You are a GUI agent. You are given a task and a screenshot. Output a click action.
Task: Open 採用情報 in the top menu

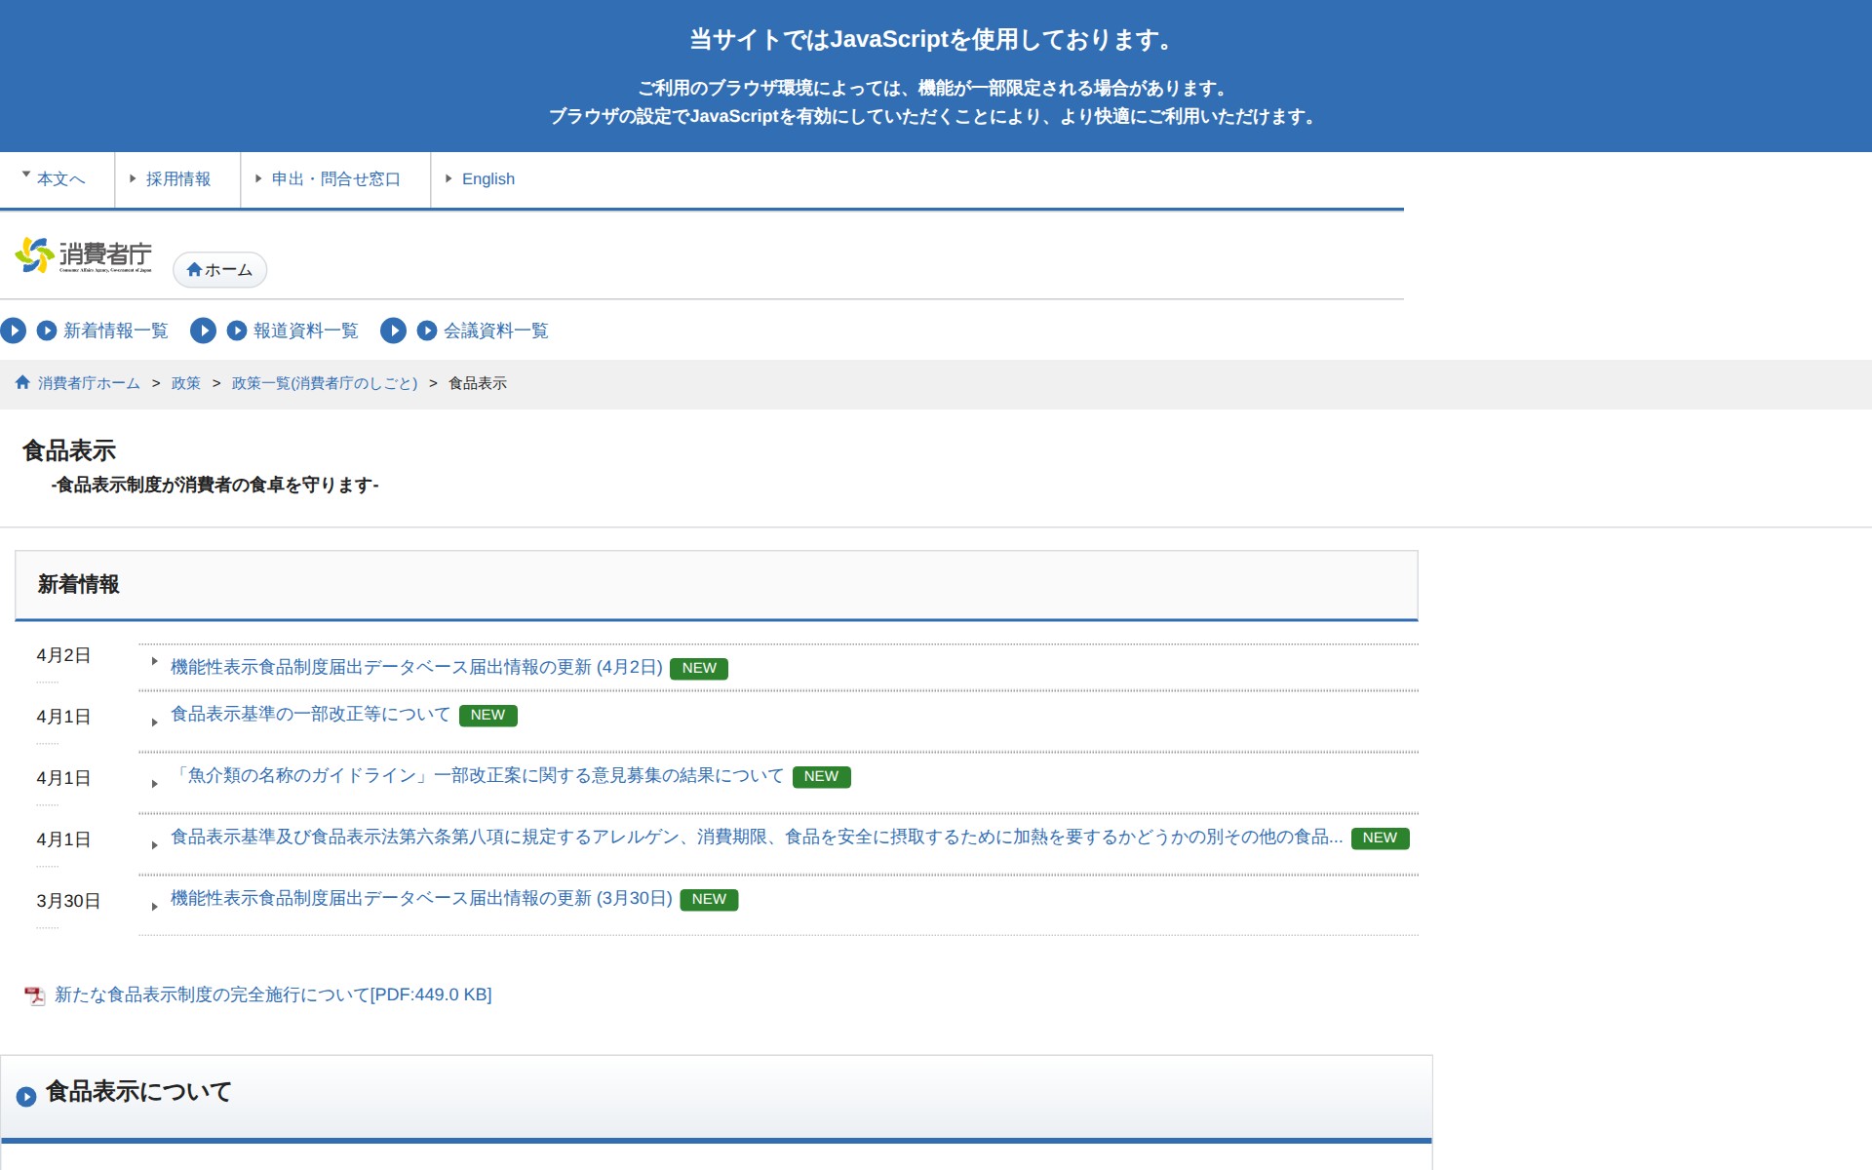[x=177, y=179]
